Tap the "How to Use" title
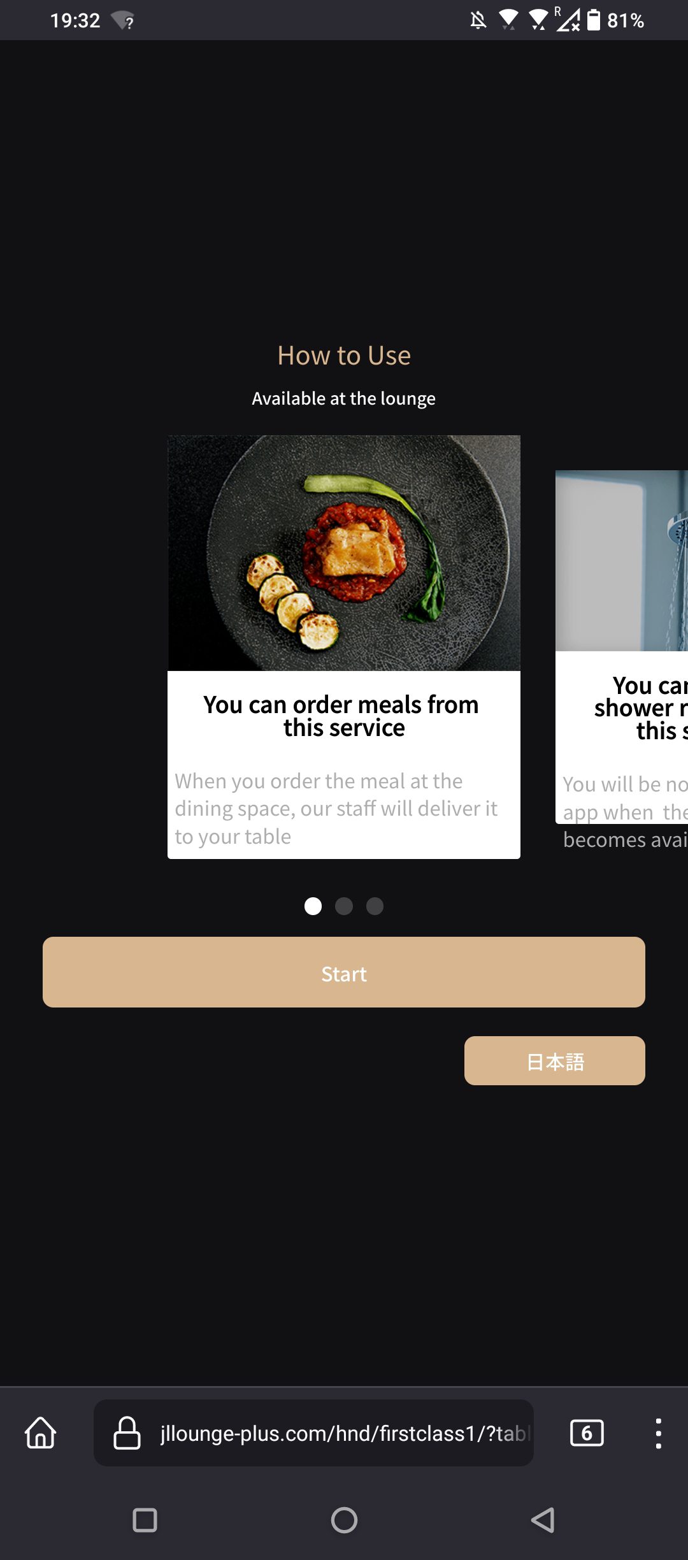 tap(344, 355)
